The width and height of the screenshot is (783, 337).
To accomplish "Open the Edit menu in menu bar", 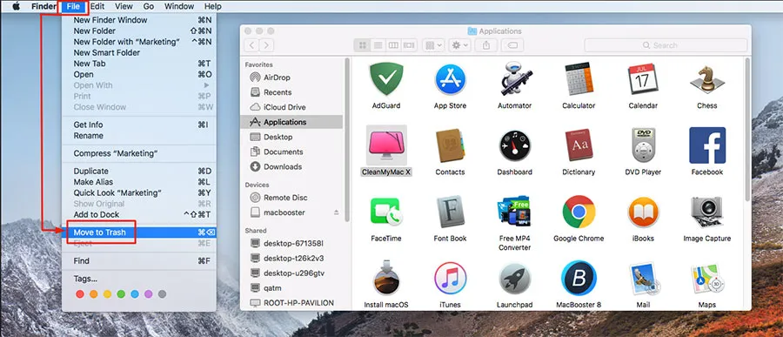I will pyautogui.click(x=97, y=6).
